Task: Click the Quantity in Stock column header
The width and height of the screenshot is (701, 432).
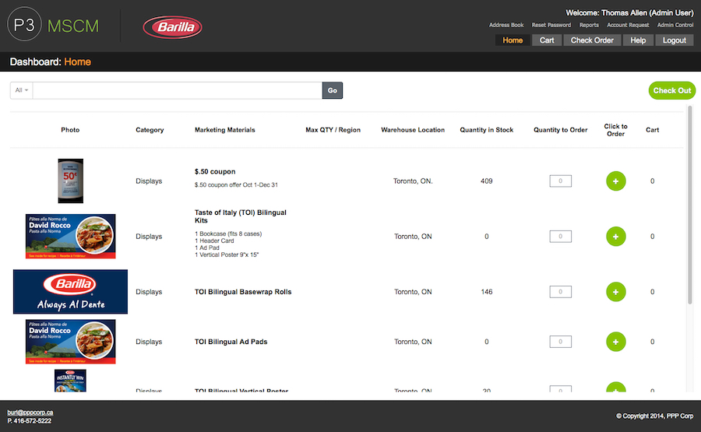Action: point(487,130)
